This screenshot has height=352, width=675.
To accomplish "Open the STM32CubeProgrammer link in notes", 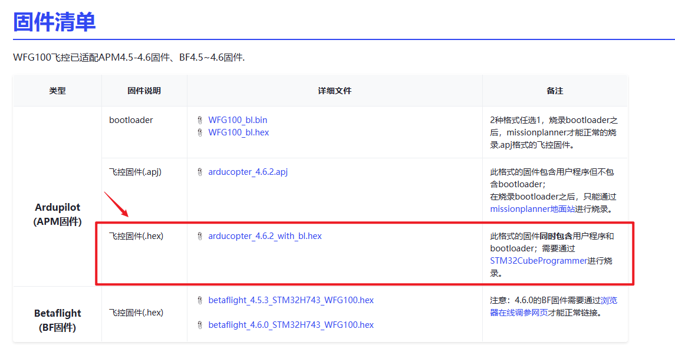I will click(x=538, y=261).
